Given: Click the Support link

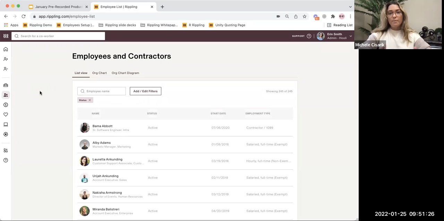Looking at the screenshot, I should [298, 36].
